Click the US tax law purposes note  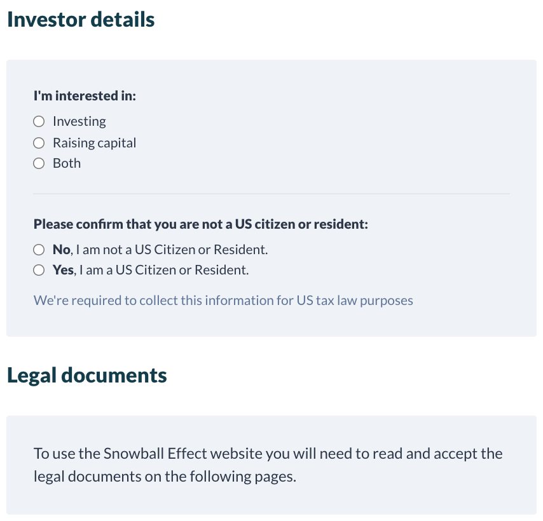[x=223, y=300]
